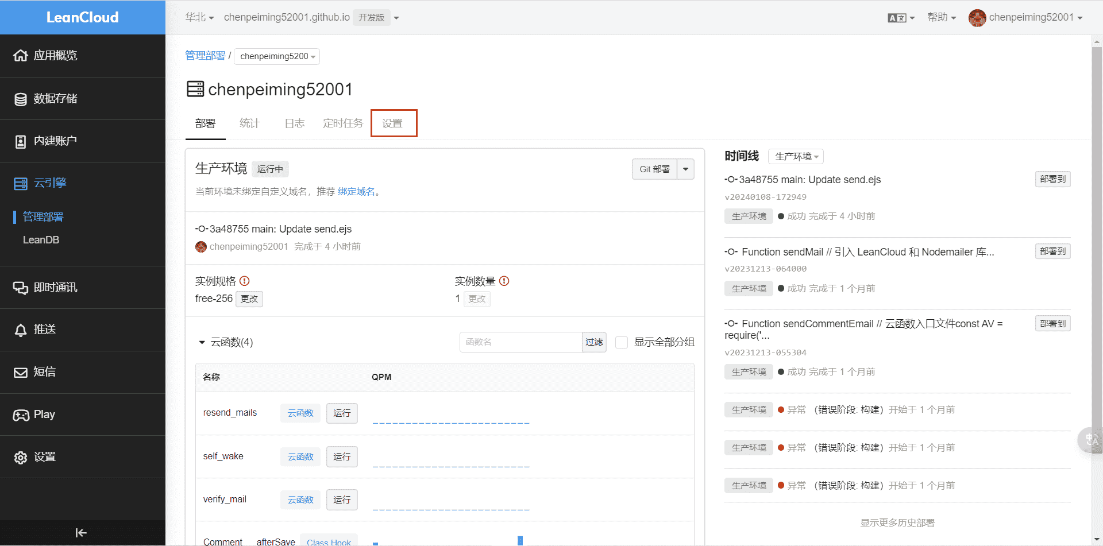Click 部署到 for Update send.ejs
The height and width of the screenshot is (546, 1103).
[x=1052, y=179]
